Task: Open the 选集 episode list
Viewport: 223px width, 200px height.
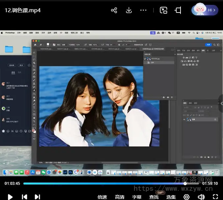Action: pos(171,197)
